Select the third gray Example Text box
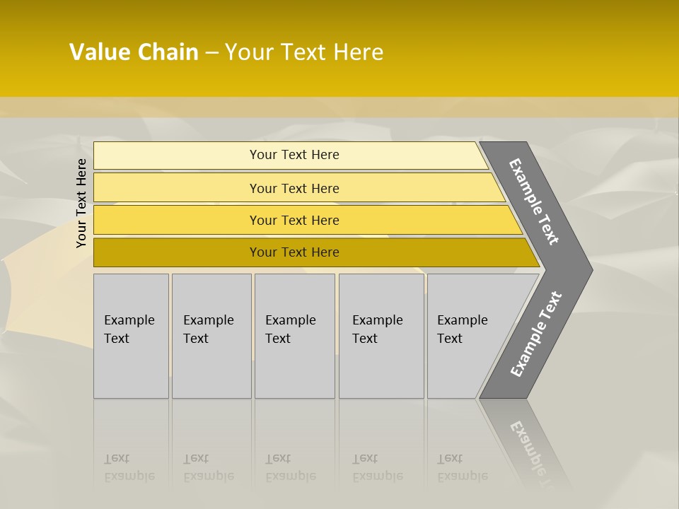 click(294, 336)
